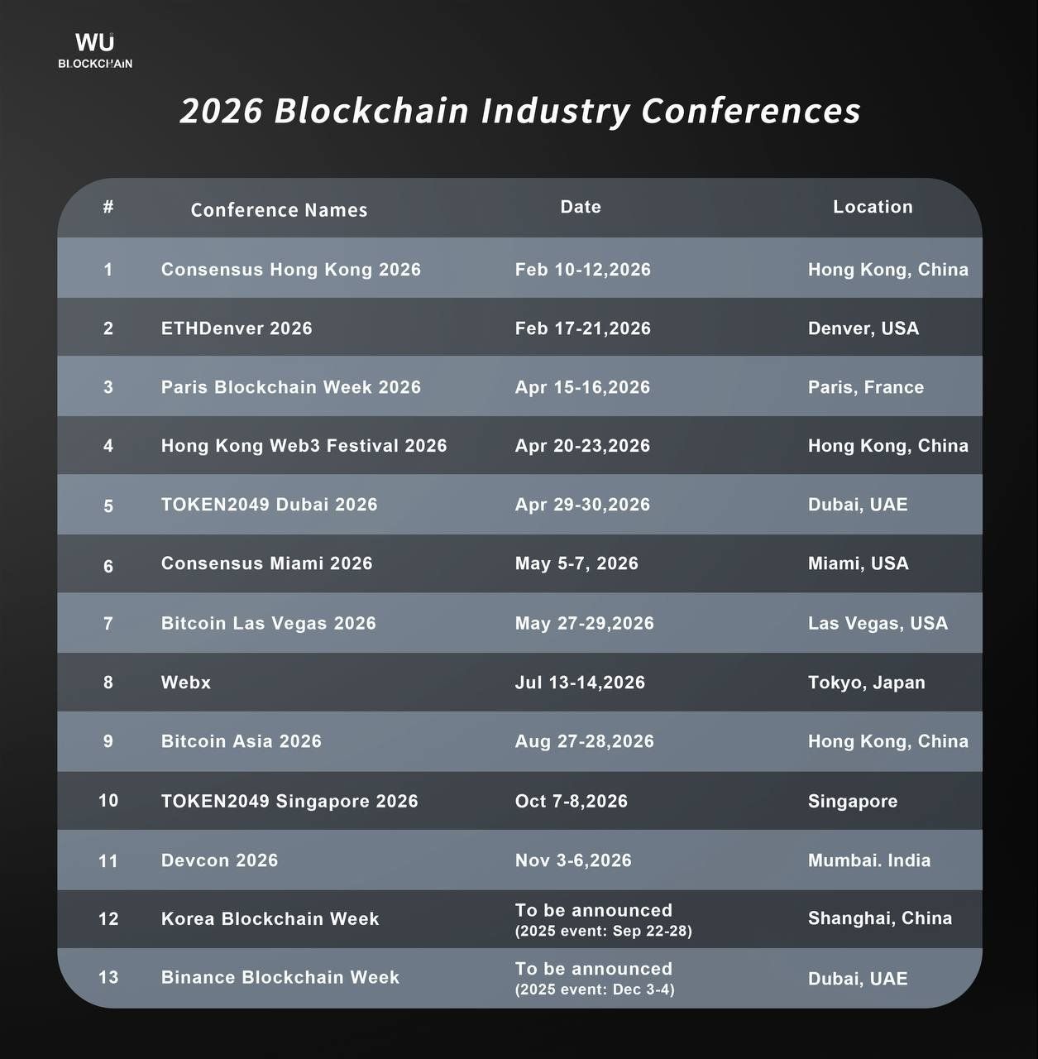The height and width of the screenshot is (1059, 1038).
Task: Click Korea Blockchain Week entry
Action: (x=270, y=919)
